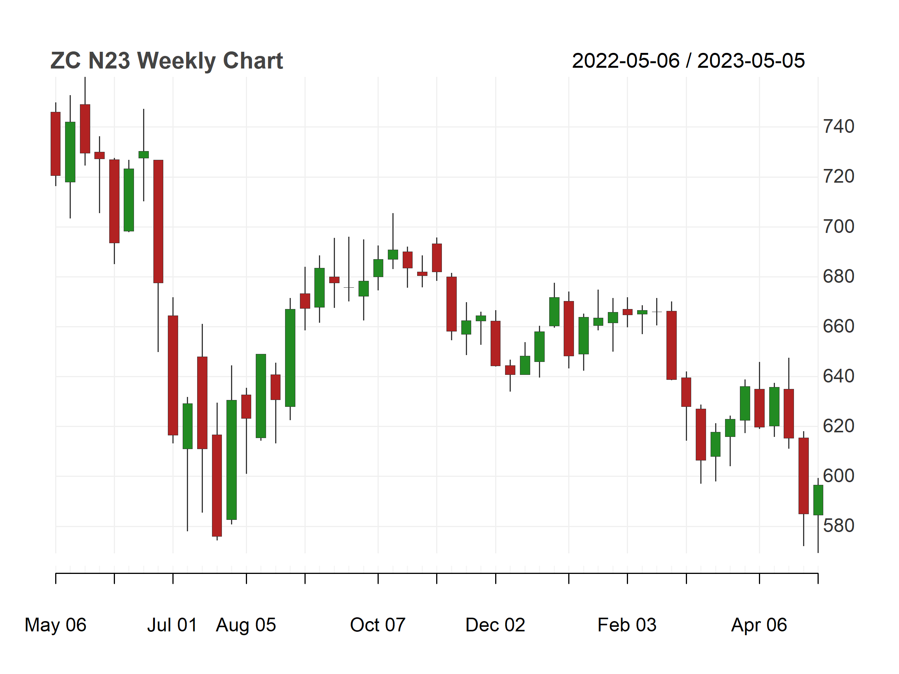
Task: Click the 620 price axis label
Action: tap(838, 427)
